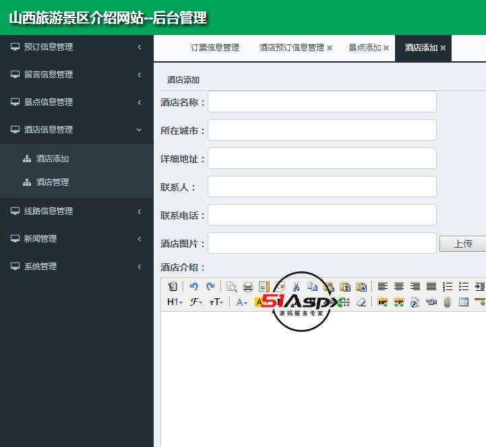
Task: Open 酒店添加 in the sidebar submenu
Action: pyautogui.click(x=53, y=159)
